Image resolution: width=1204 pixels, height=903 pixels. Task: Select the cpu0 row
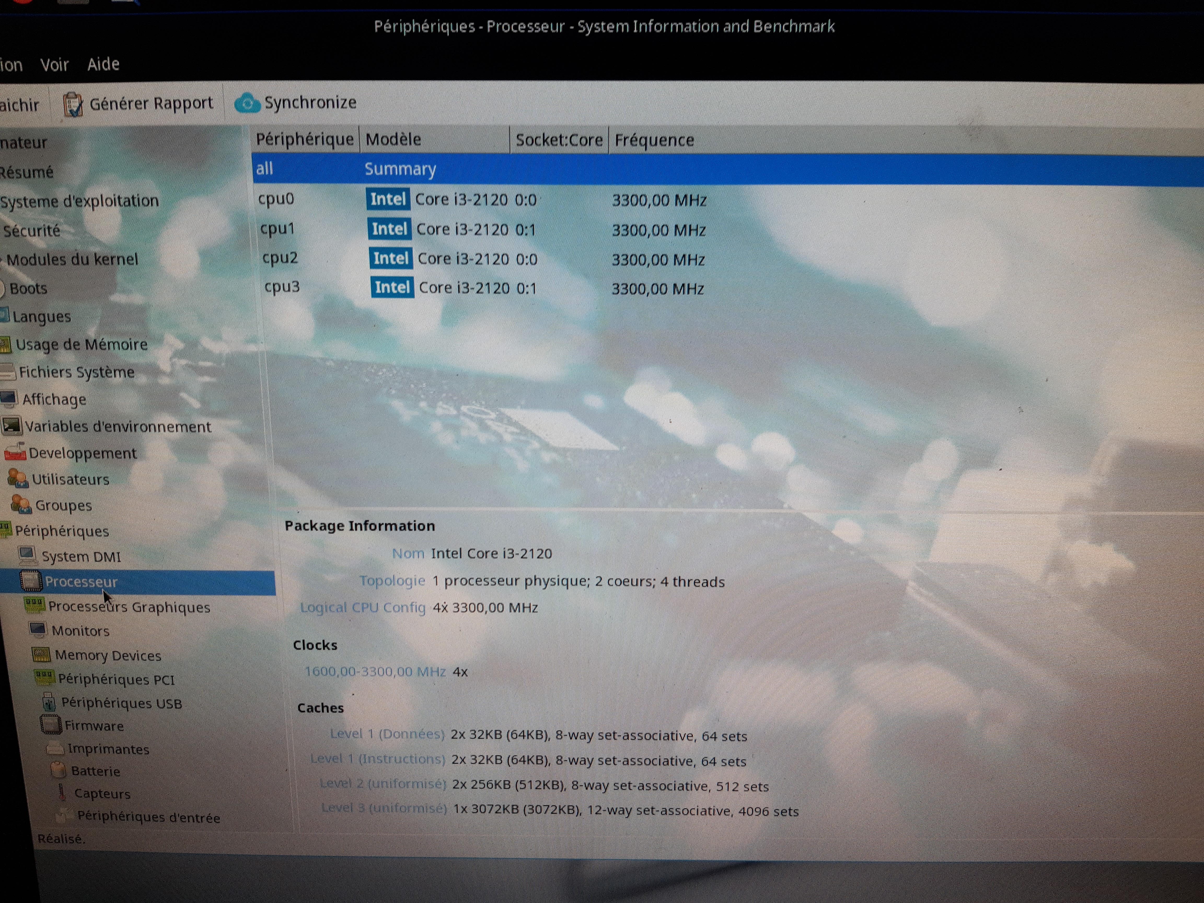(x=728, y=200)
